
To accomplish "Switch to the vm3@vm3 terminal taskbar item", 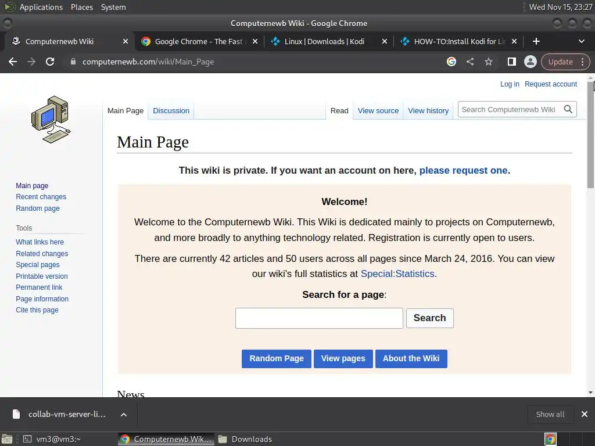I will 52,439.
